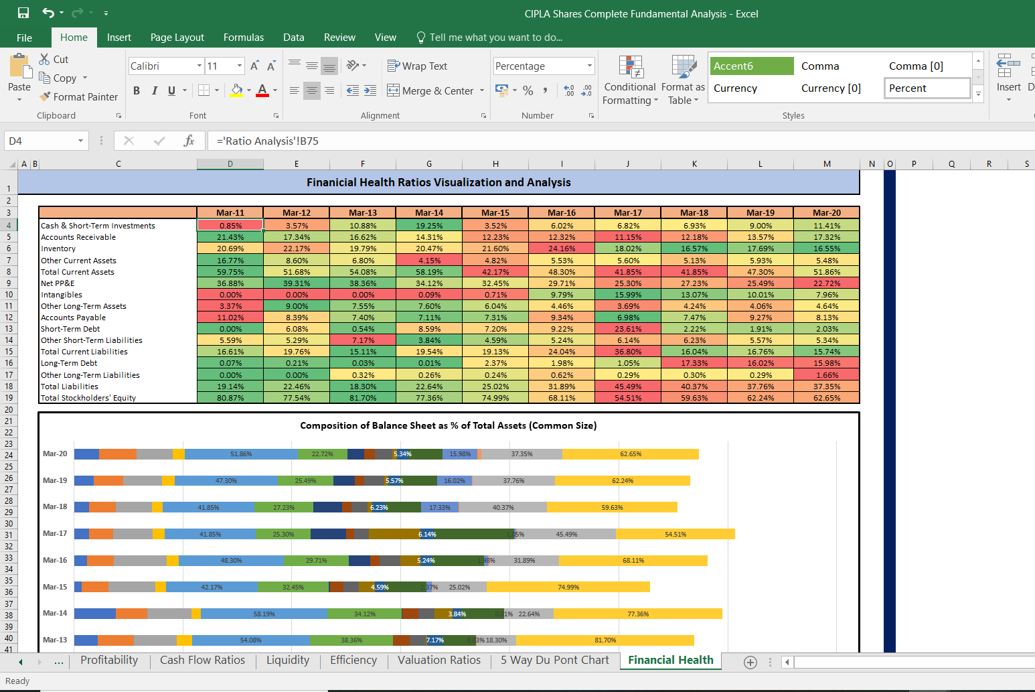Apply the Percent cell style
The image size is (1035, 692).
927,88
